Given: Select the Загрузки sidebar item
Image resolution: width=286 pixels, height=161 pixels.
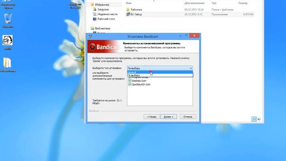Looking at the screenshot, I should (103, 9).
